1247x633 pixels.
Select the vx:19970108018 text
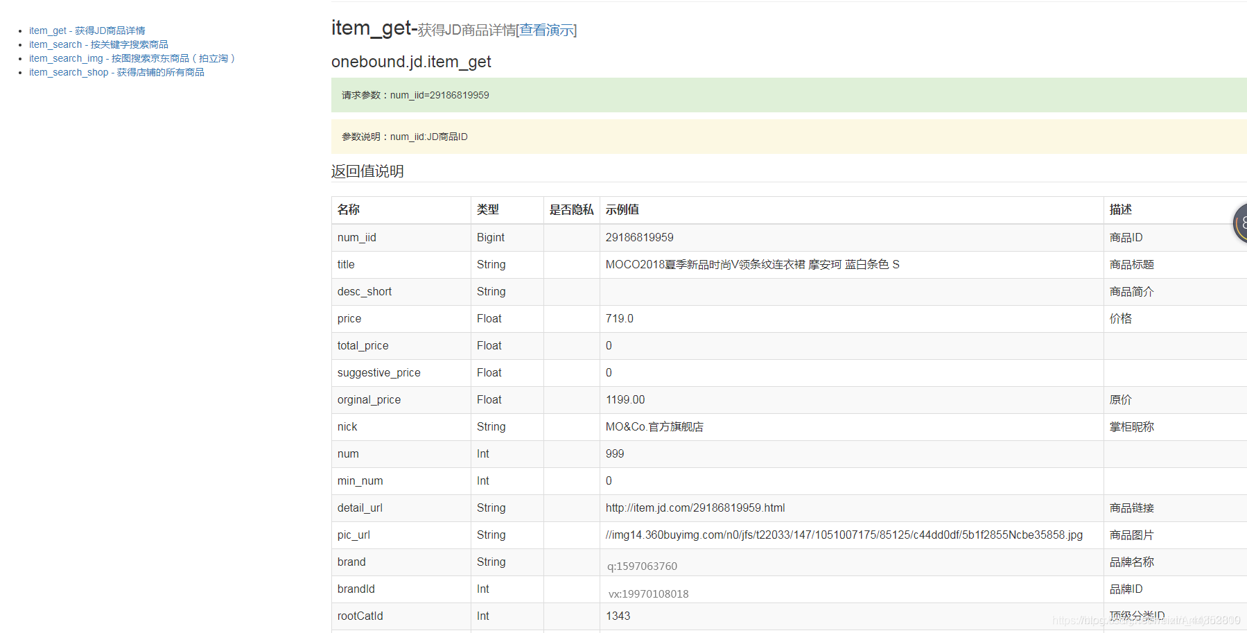649,594
